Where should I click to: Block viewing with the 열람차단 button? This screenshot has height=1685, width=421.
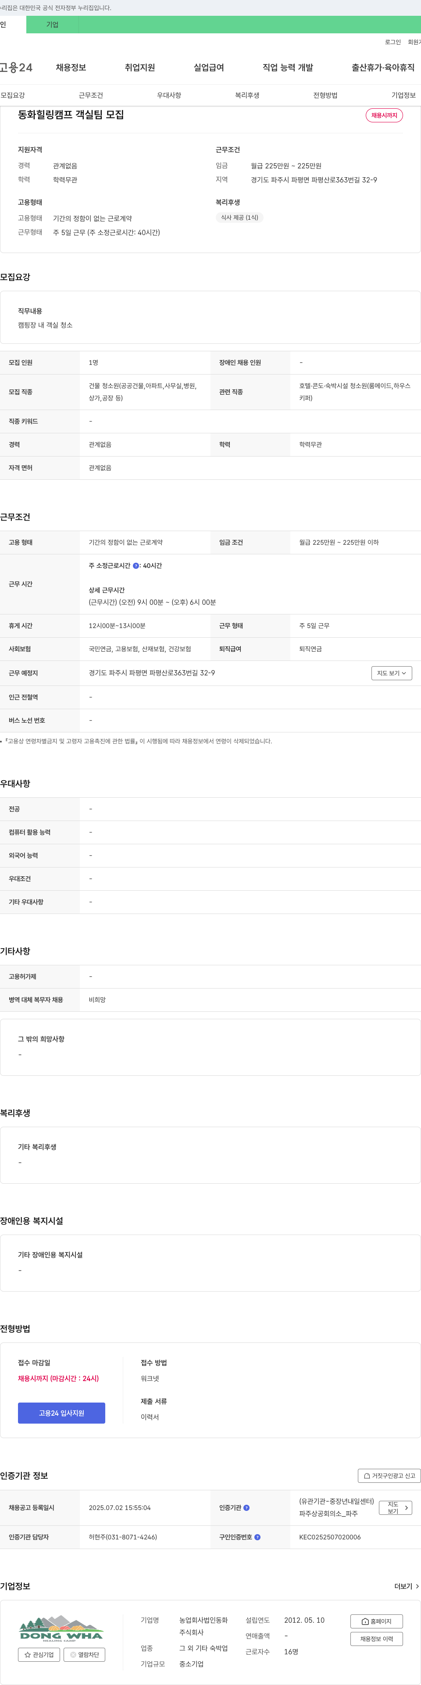coord(84,1654)
